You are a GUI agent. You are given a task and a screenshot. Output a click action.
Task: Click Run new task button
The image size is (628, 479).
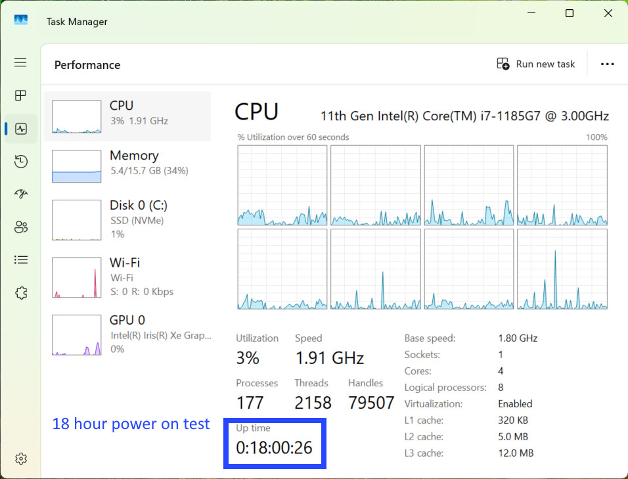coord(535,64)
